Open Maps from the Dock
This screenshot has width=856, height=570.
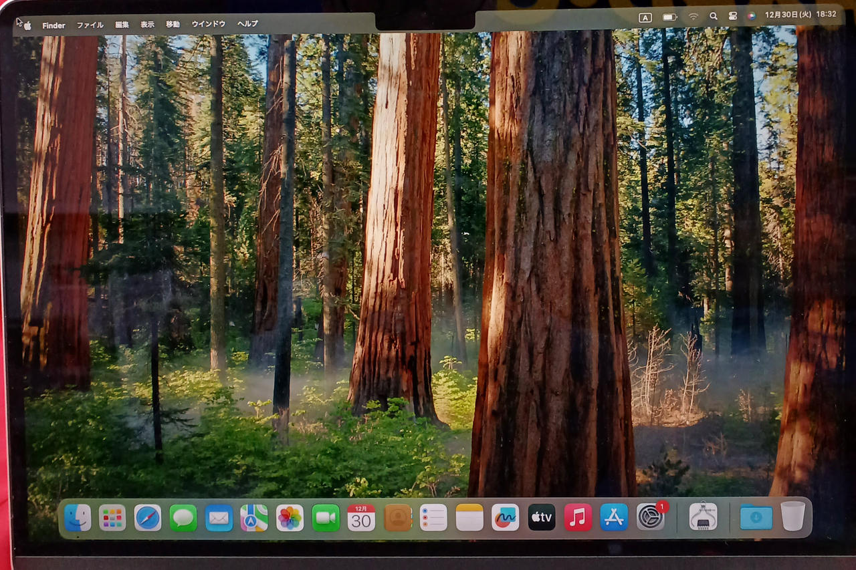(254, 518)
